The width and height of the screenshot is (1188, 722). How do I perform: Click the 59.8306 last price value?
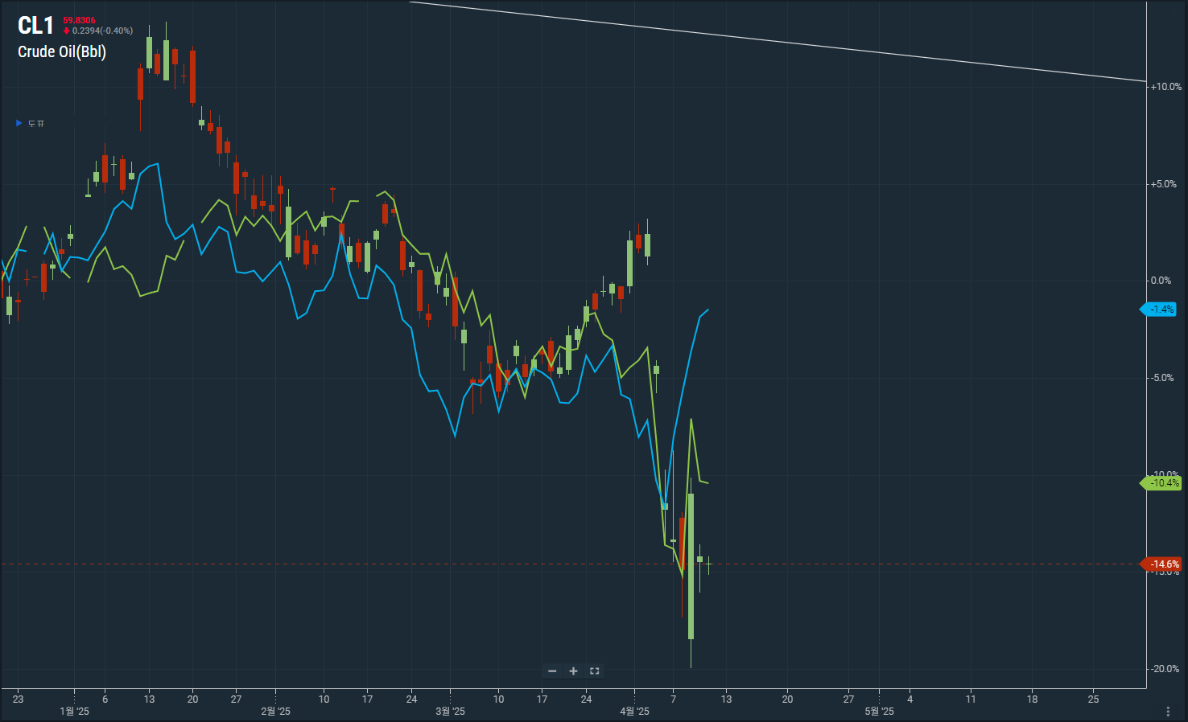click(79, 21)
